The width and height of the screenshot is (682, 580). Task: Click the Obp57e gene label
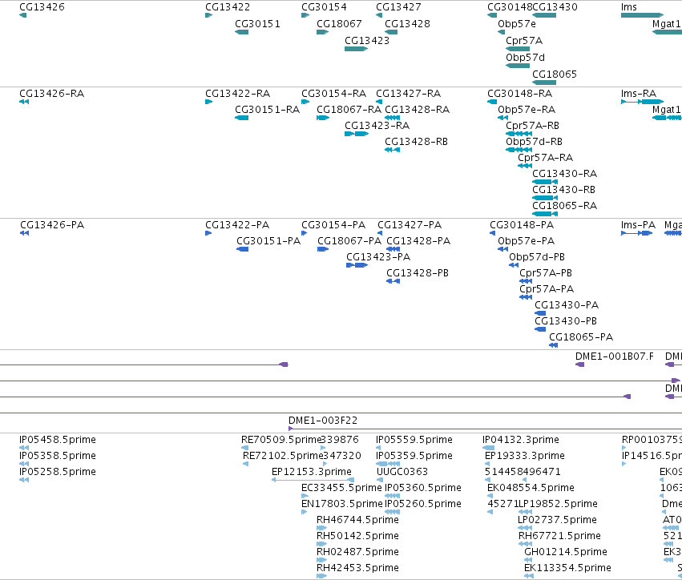(517, 24)
